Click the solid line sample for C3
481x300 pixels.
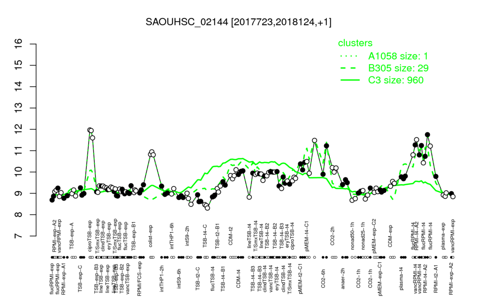[350, 80]
